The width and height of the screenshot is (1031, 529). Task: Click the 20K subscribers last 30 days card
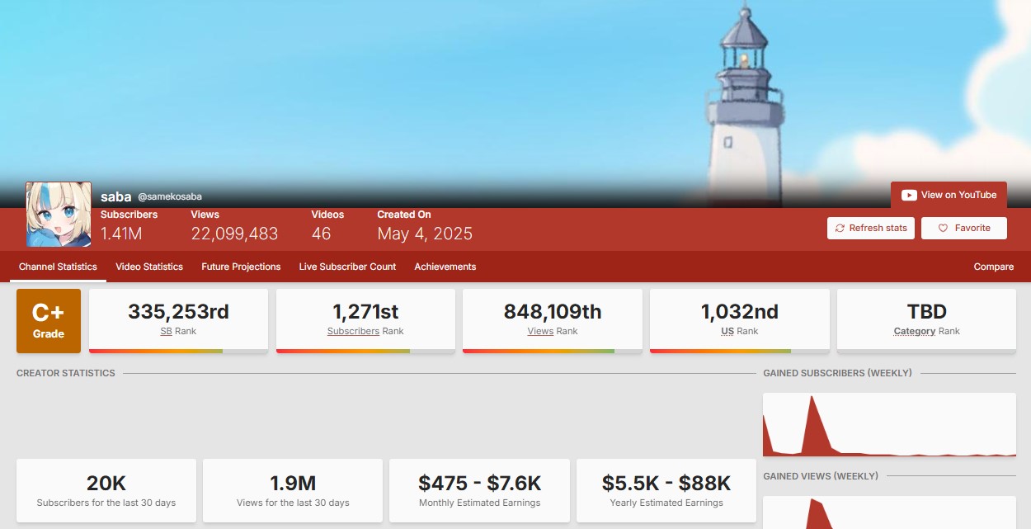[x=106, y=490]
